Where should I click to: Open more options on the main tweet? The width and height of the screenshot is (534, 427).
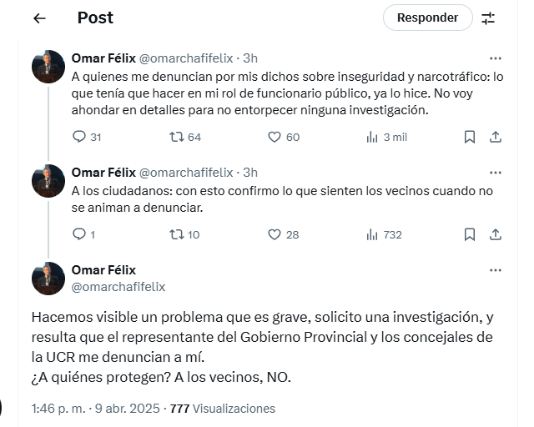(496, 270)
